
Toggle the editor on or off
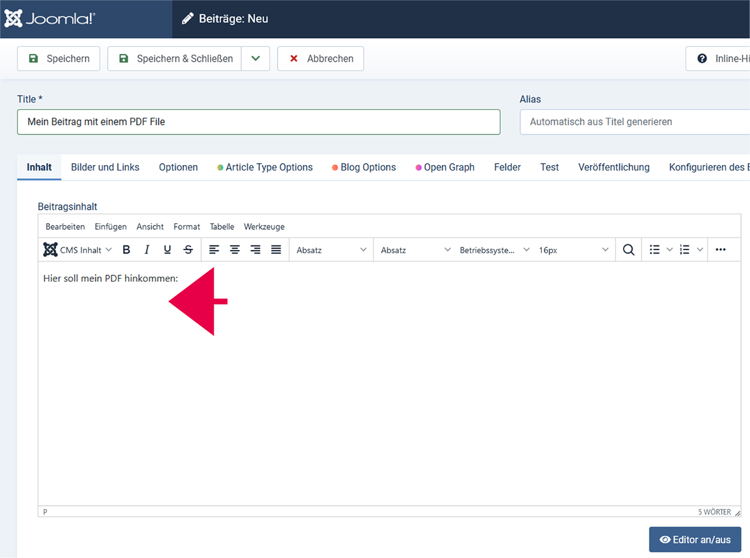click(x=694, y=540)
